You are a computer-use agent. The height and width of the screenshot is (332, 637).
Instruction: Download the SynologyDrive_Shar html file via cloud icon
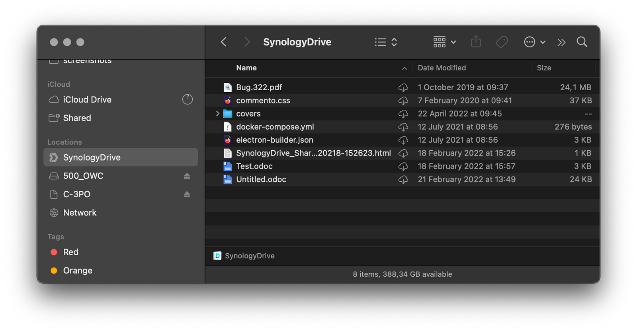(403, 153)
